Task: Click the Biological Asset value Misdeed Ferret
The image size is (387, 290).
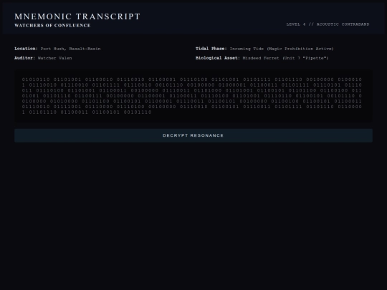Action: 285,58
